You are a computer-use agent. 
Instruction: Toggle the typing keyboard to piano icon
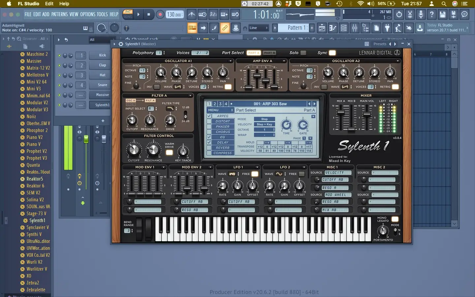pos(192,28)
